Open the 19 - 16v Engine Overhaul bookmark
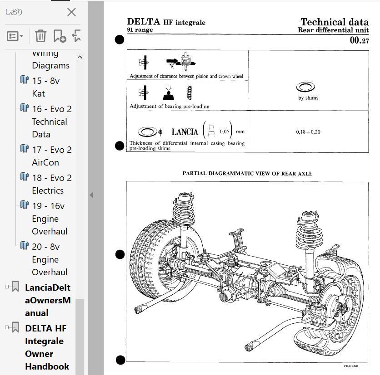Viewport: 380px width, 375px height. pos(50,219)
